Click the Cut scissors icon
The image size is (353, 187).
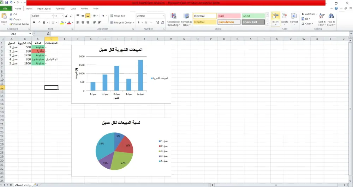(11, 14)
